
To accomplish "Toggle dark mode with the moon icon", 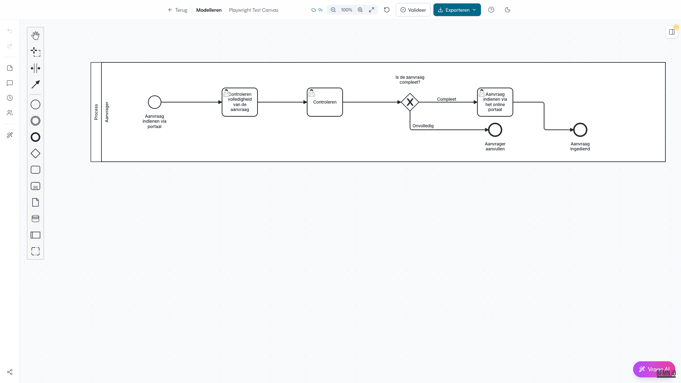I will click(507, 10).
